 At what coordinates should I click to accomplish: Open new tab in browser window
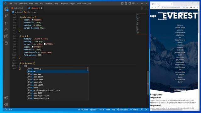175,4
